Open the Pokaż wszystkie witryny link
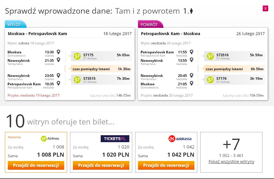This screenshot has height=179, width=274. (x=231, y=162)
